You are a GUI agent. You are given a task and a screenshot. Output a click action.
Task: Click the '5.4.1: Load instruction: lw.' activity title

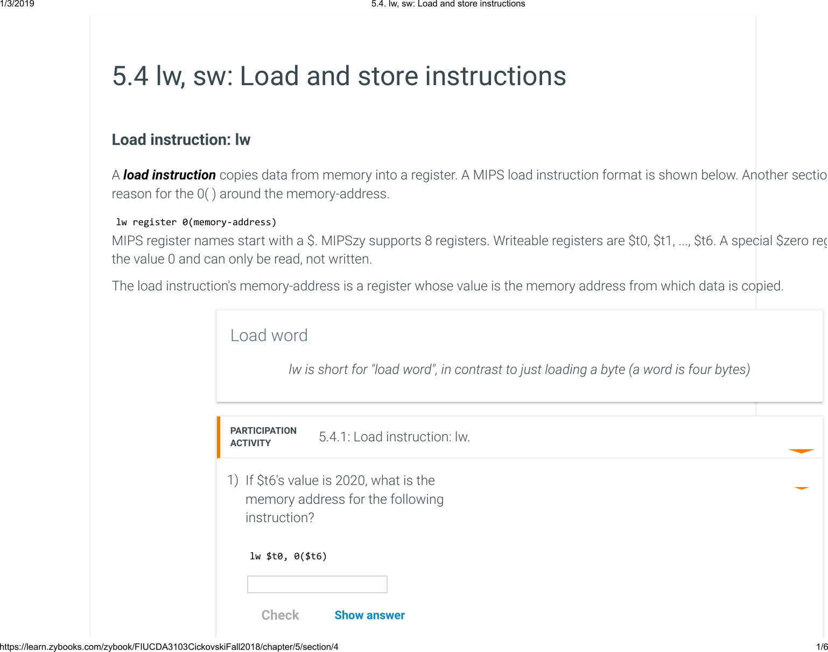[394, 436]
